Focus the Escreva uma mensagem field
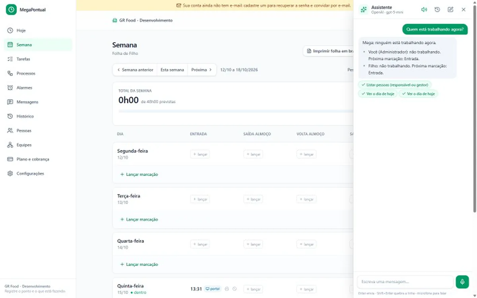 (x=405, y=282)
